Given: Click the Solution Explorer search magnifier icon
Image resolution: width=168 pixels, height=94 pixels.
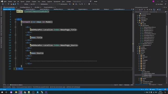Looking at the screenshot, I should click(x=165, y=12).
